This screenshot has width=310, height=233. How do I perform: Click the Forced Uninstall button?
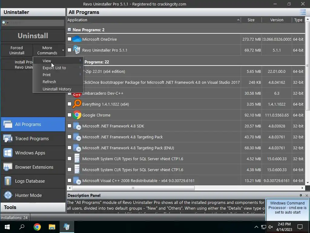point(17,50)
